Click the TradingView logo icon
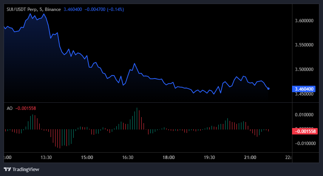This screenshot has width=323, height=176. point(7,169)
